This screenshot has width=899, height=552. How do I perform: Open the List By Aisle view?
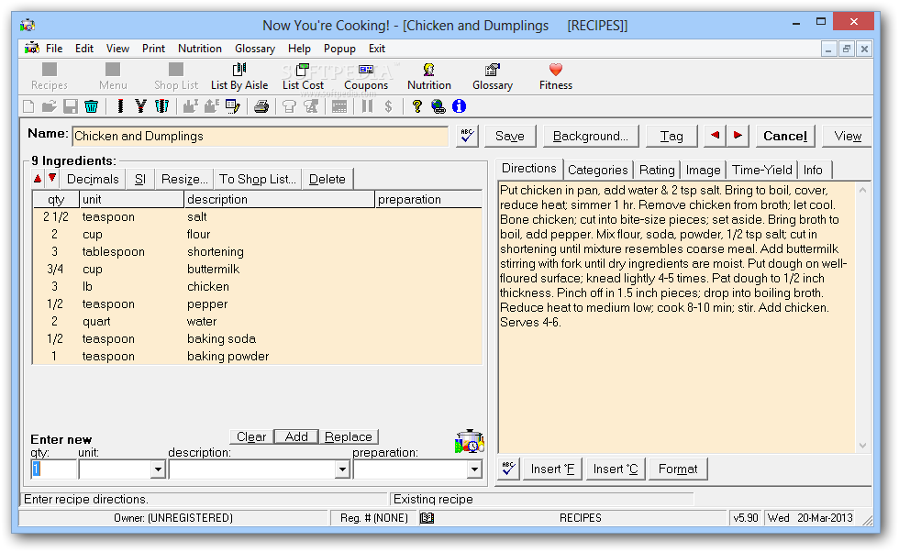click(x=239, y=77)
